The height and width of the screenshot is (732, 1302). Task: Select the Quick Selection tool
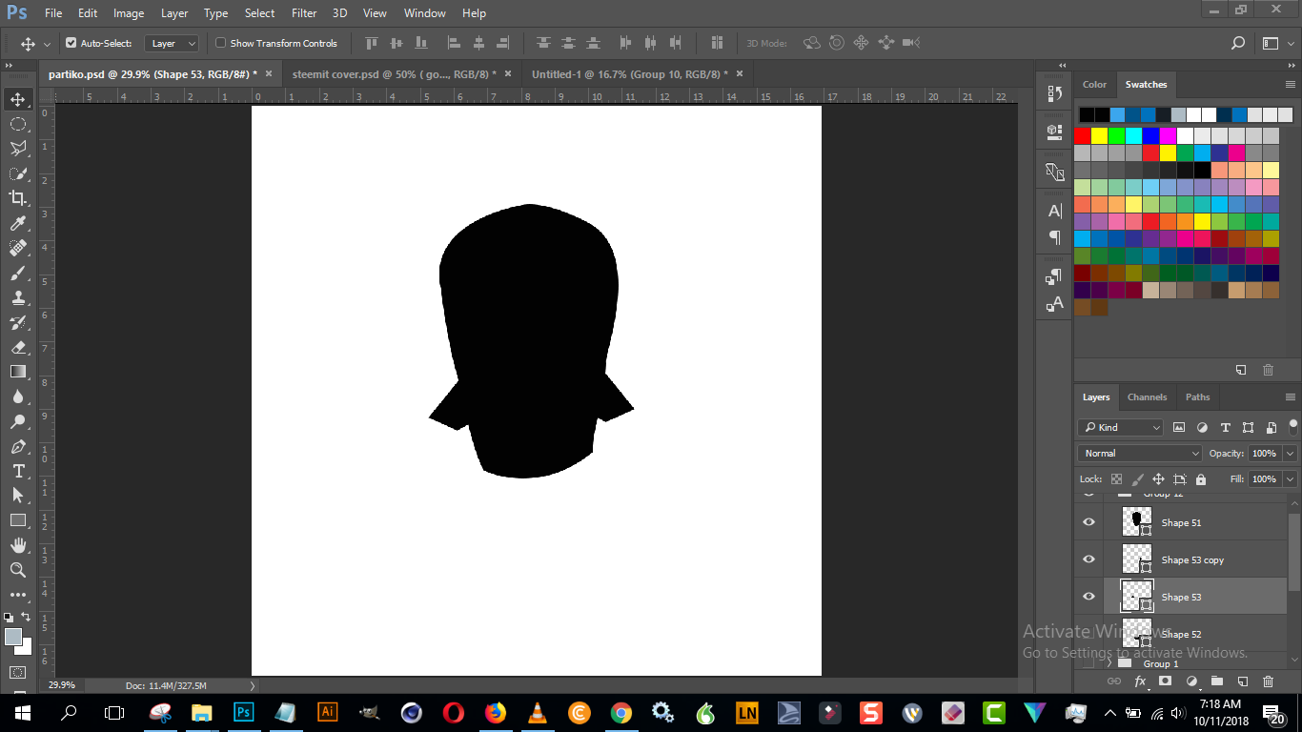point(18,173)
